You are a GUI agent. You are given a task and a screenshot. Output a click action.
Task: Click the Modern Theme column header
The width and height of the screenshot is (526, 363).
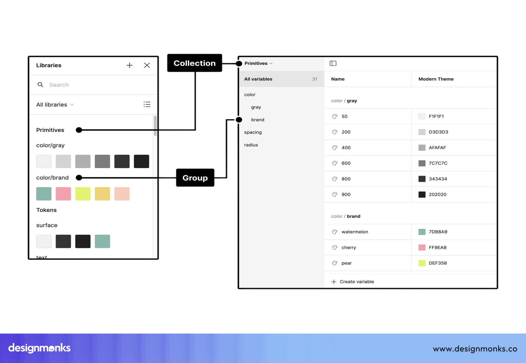pyautogui.click(x=436, y=79)
